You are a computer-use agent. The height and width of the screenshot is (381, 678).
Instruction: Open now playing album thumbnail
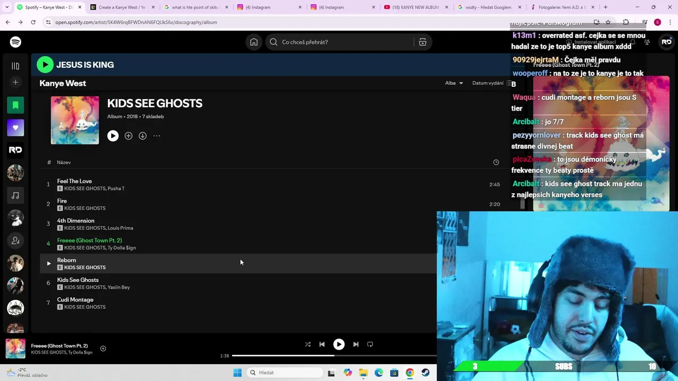click(x=15, y=349)
